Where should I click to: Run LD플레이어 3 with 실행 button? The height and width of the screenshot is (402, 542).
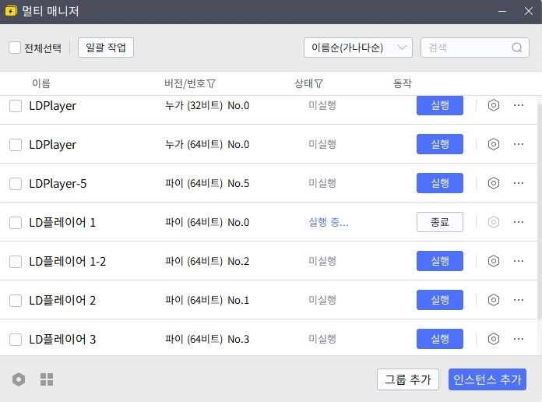click(440, 339)
